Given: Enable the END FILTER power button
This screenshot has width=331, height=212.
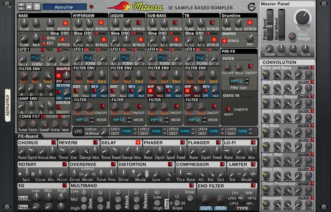Looking at the screenshot, I should 253,185.
